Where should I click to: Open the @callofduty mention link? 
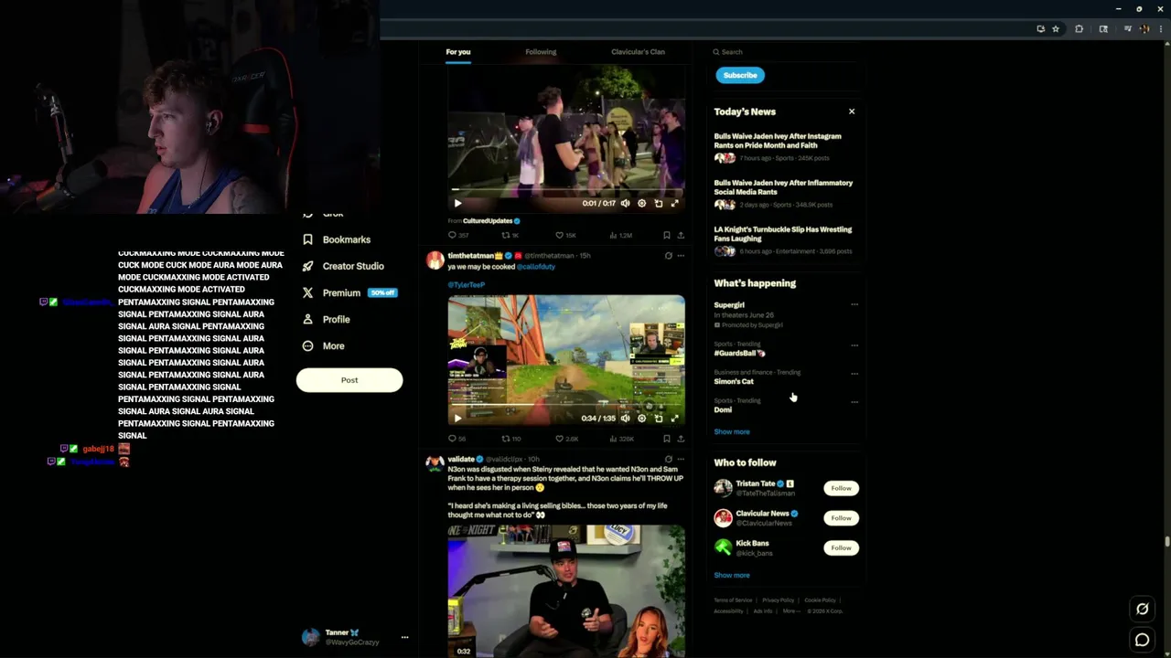tap(536, 266)
